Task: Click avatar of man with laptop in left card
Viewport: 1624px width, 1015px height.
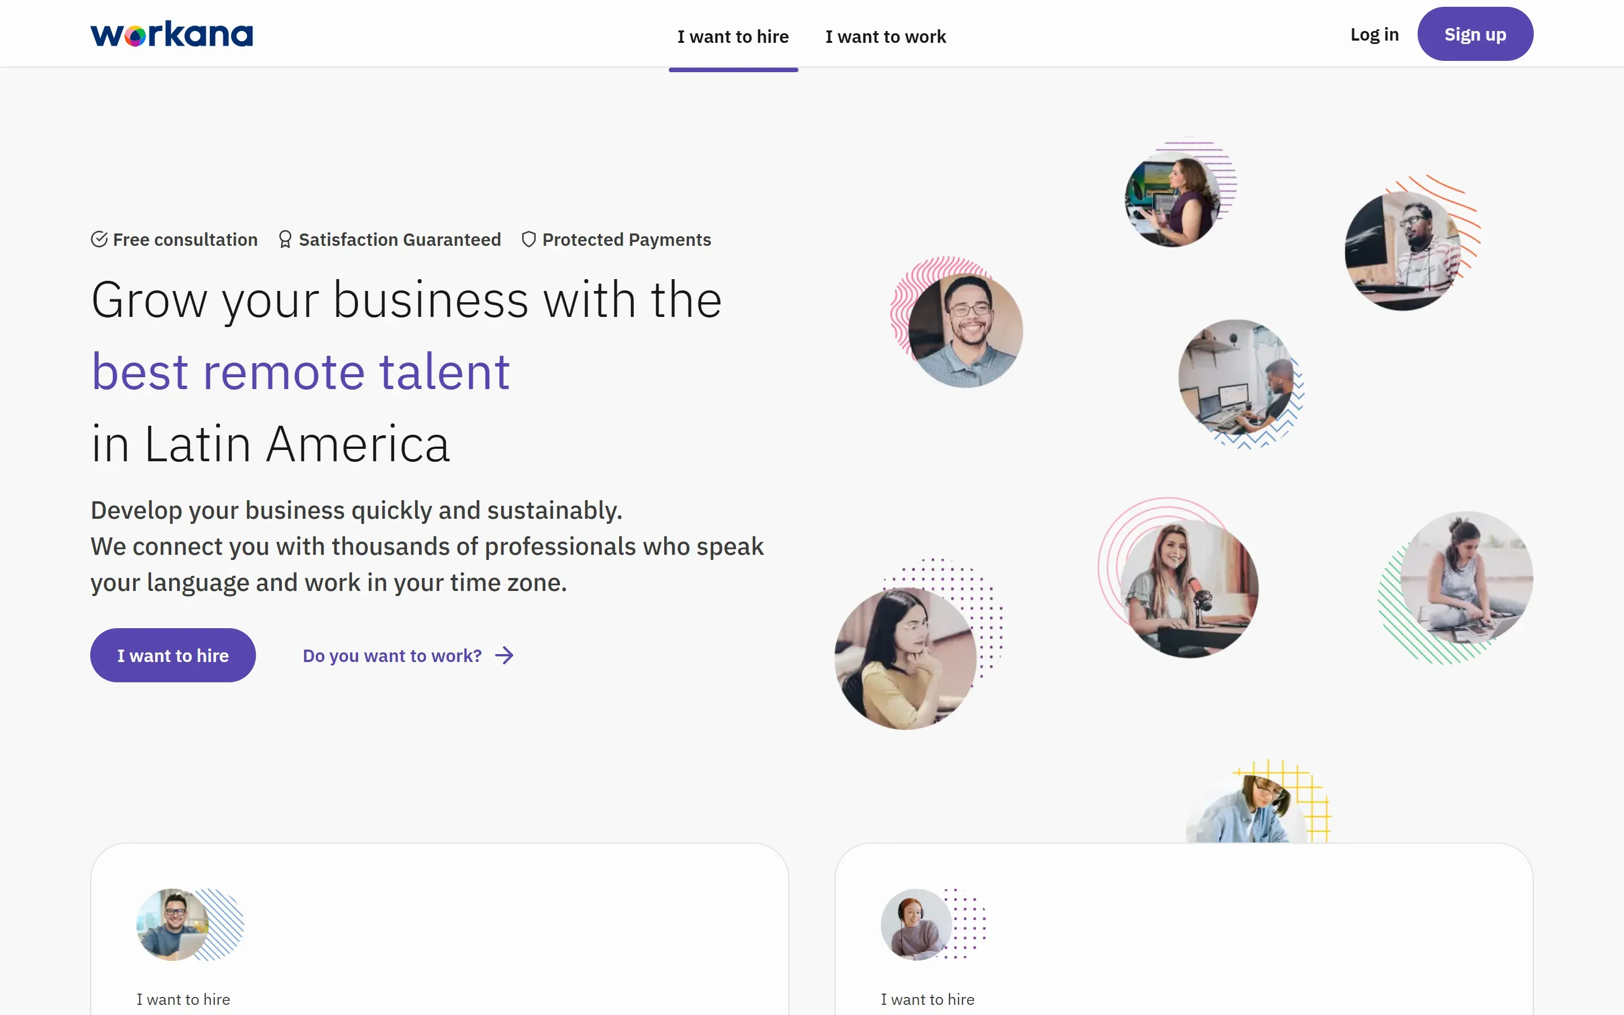Action: (x=173, y=925)
